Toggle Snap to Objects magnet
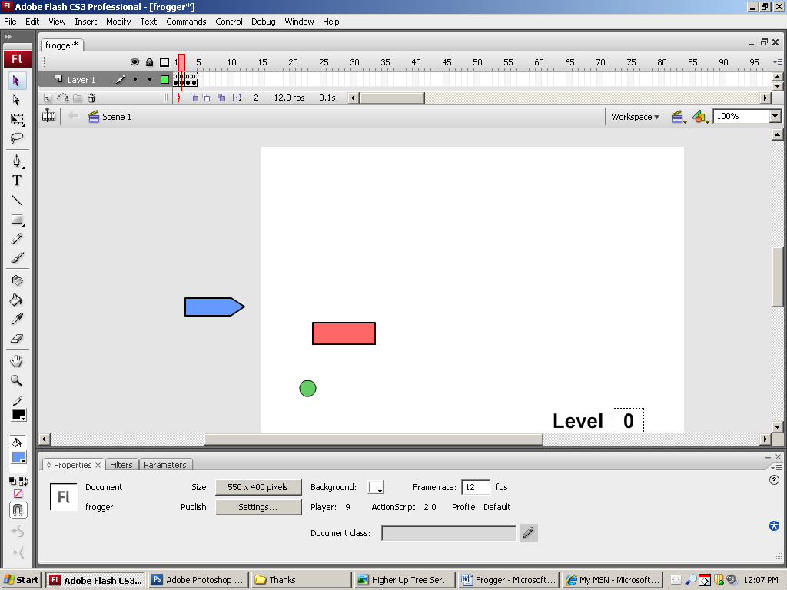Viewport: 787px width, 590px height. (18, 510)
